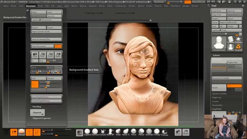Image resolution: width=247 pixels, height=139 pixels.
Task: Click the Zoom document icon
Action: (x=42, y=55)
